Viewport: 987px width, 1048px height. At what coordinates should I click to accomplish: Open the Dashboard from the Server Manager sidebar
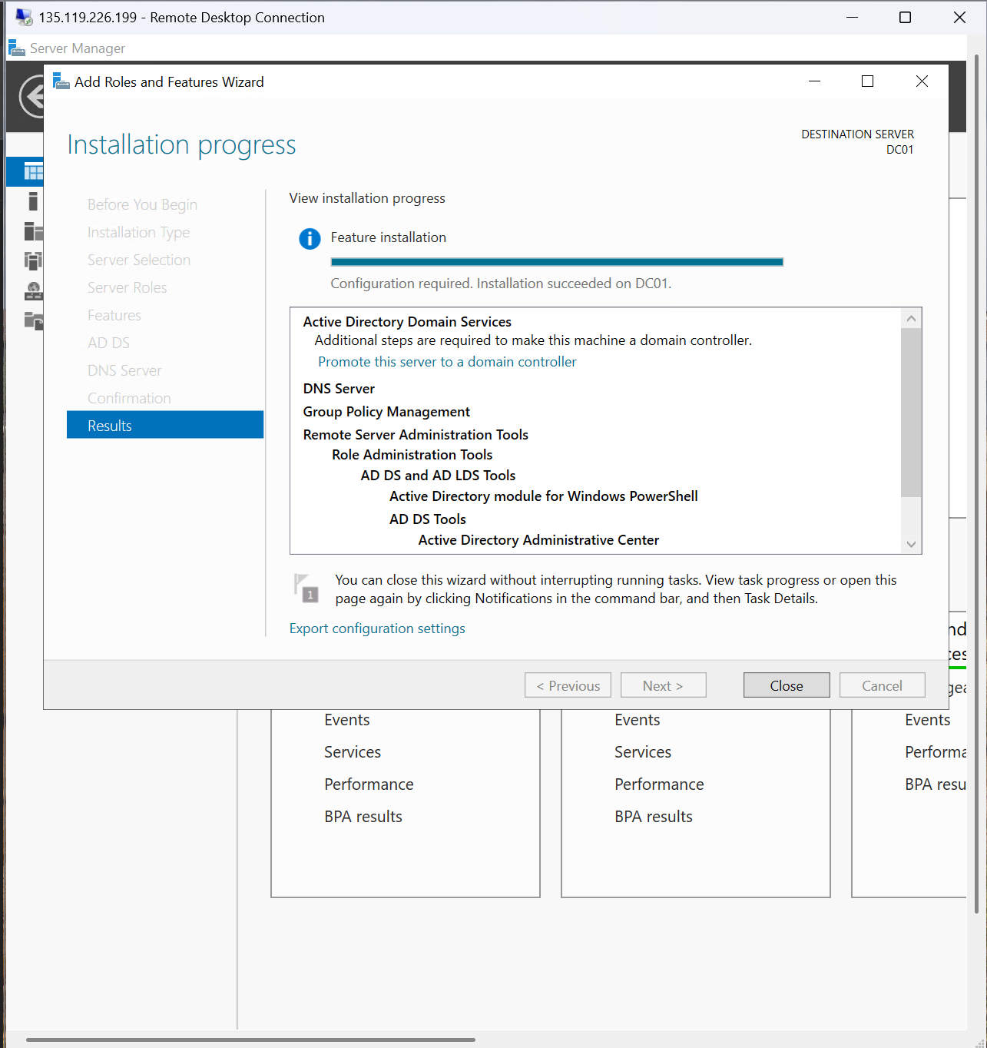[32, 171]
